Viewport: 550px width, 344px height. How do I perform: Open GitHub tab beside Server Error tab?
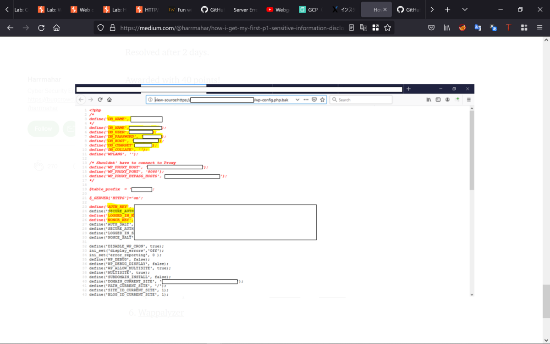pyautogui.click(x=212, y=10)
